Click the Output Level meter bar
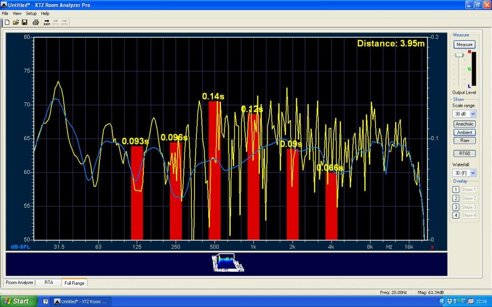The height and width of the screenshot is (307, 492). [473, 69]
